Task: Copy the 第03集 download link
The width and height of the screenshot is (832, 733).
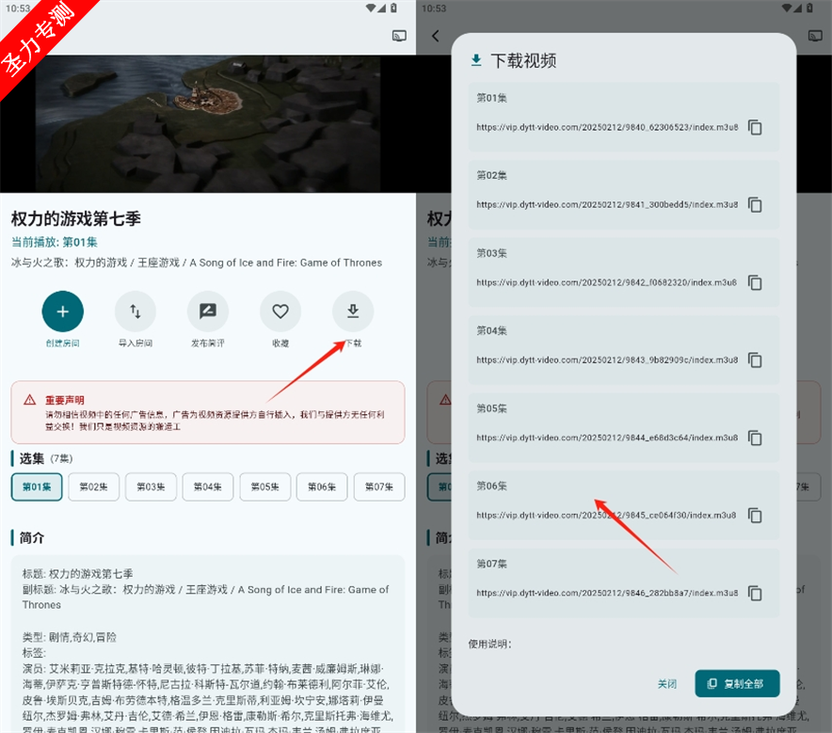Action: [x=755, y=282]
